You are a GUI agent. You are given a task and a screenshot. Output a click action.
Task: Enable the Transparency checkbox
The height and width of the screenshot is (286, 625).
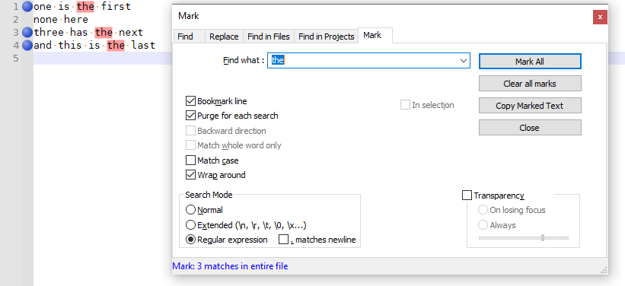tap(467, 195)
